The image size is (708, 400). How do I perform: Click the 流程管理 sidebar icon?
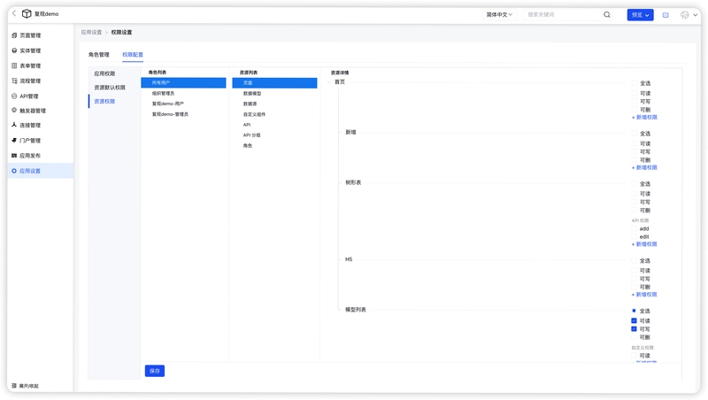pos(14,81)
